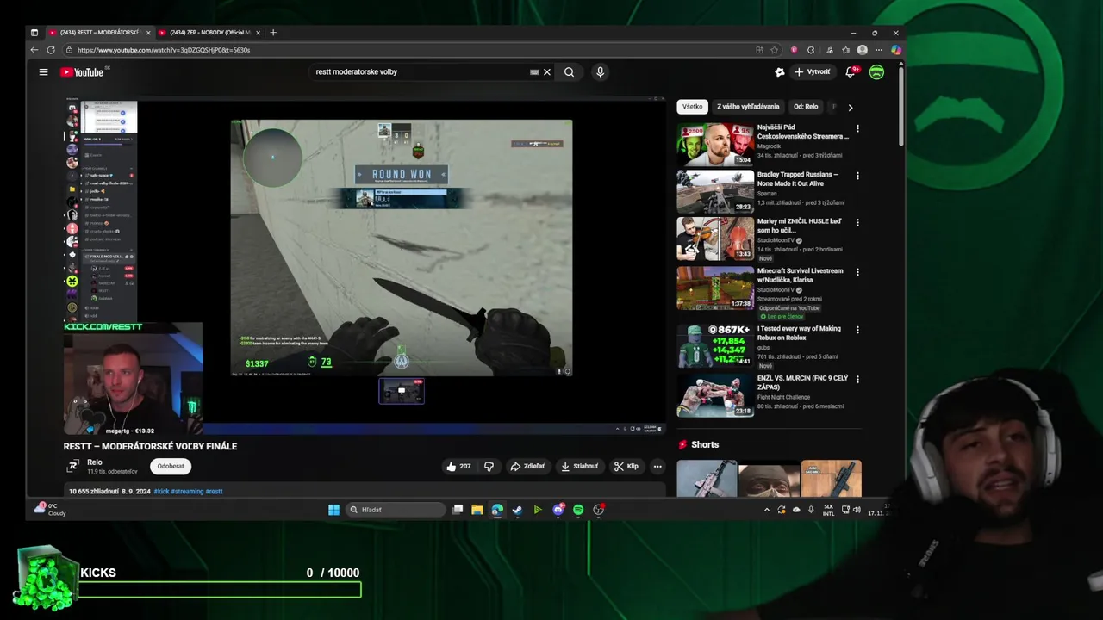Create a clip with the Klip button
This screenshot has width=1103, height=620.
click(x=626, y=467)
